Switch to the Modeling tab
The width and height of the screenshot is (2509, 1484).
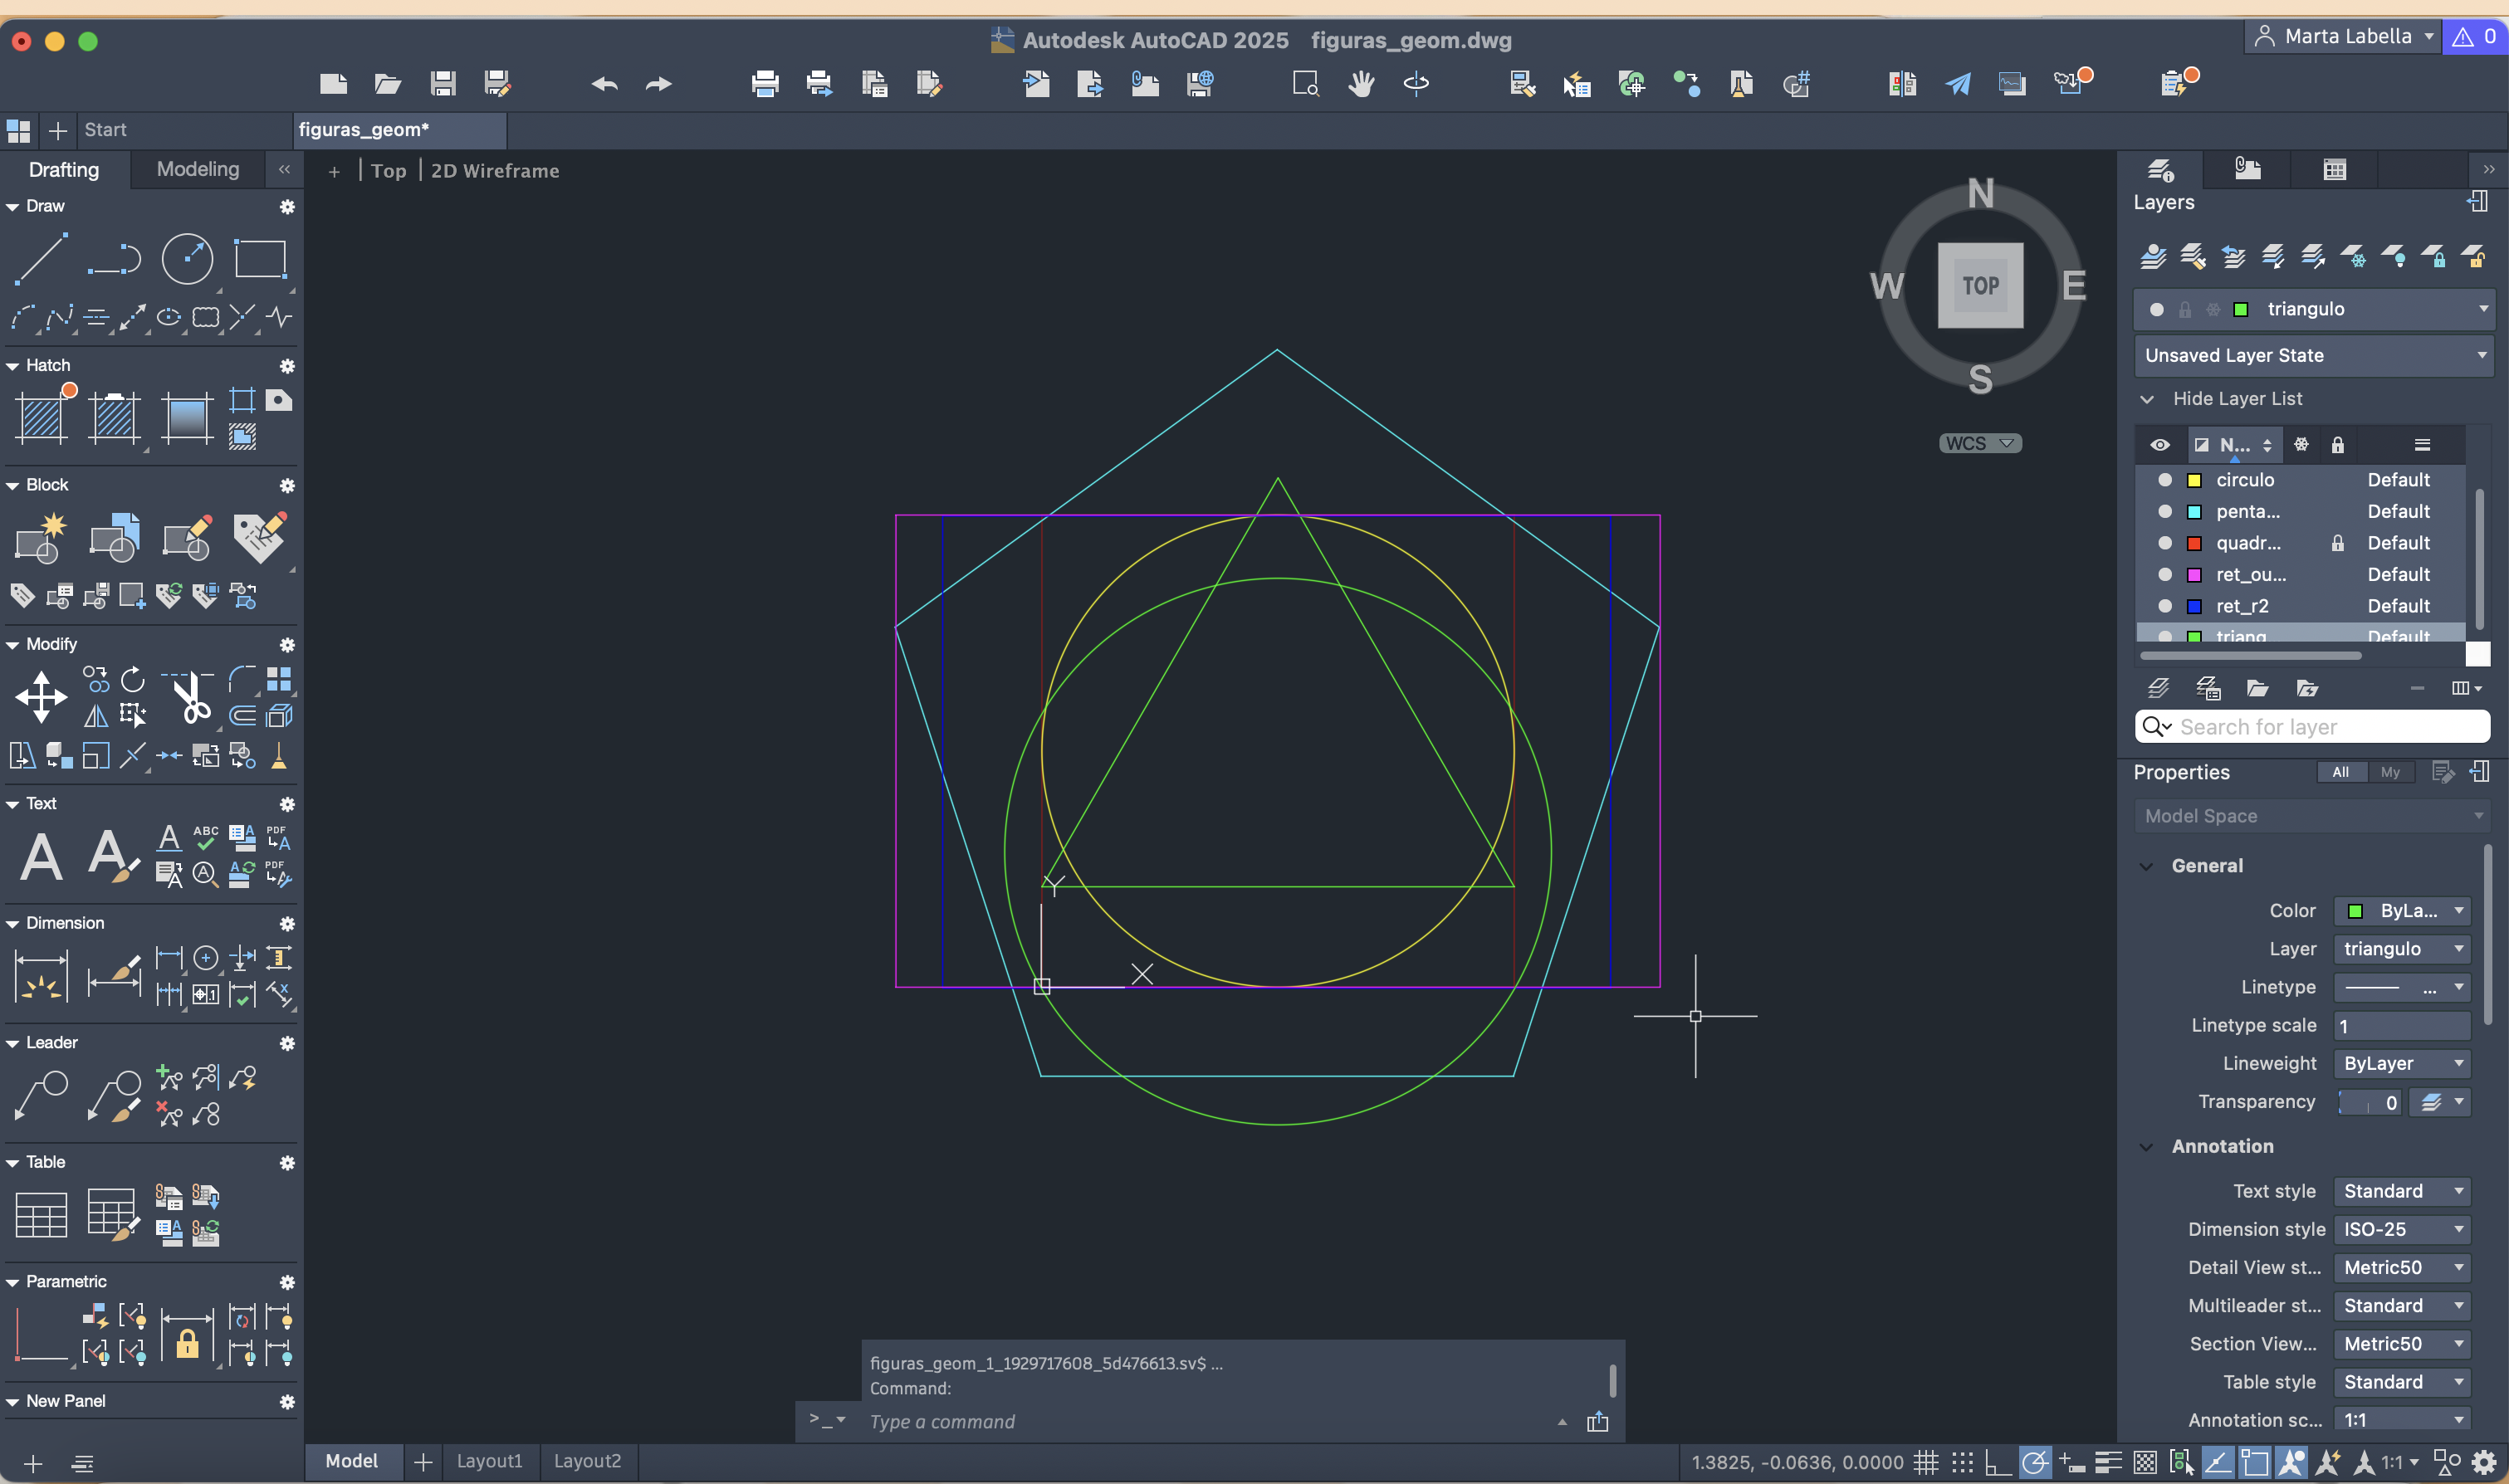(198, 169)
